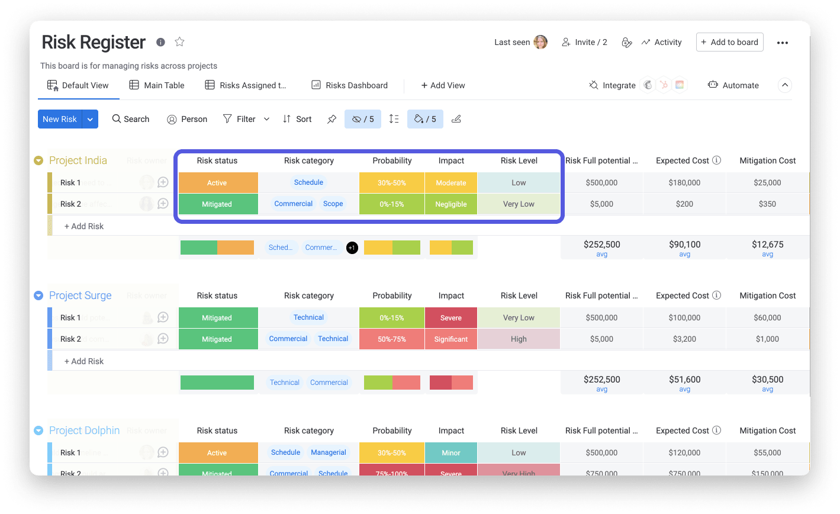
Task: Open the owner avatar of Project India Risk 2
Action: pos(146,204)
